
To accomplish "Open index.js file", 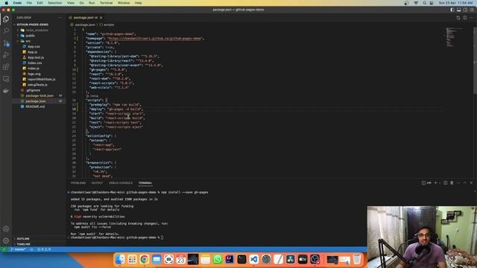I will pos(33,68).
